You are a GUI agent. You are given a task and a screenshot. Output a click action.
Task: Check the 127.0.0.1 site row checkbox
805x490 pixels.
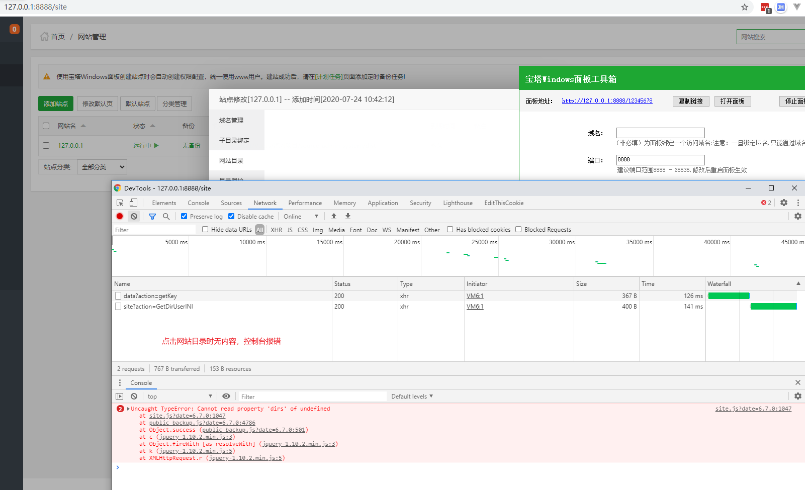click(x=46, y=145)
